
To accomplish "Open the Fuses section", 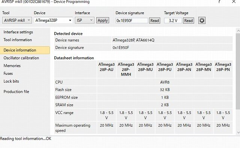I will pos(8,74).
